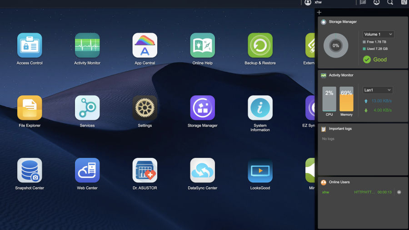Open the xhw user account menu
Image resolution: width=409 pixels, height=230 pixels.
coord(314,2)
